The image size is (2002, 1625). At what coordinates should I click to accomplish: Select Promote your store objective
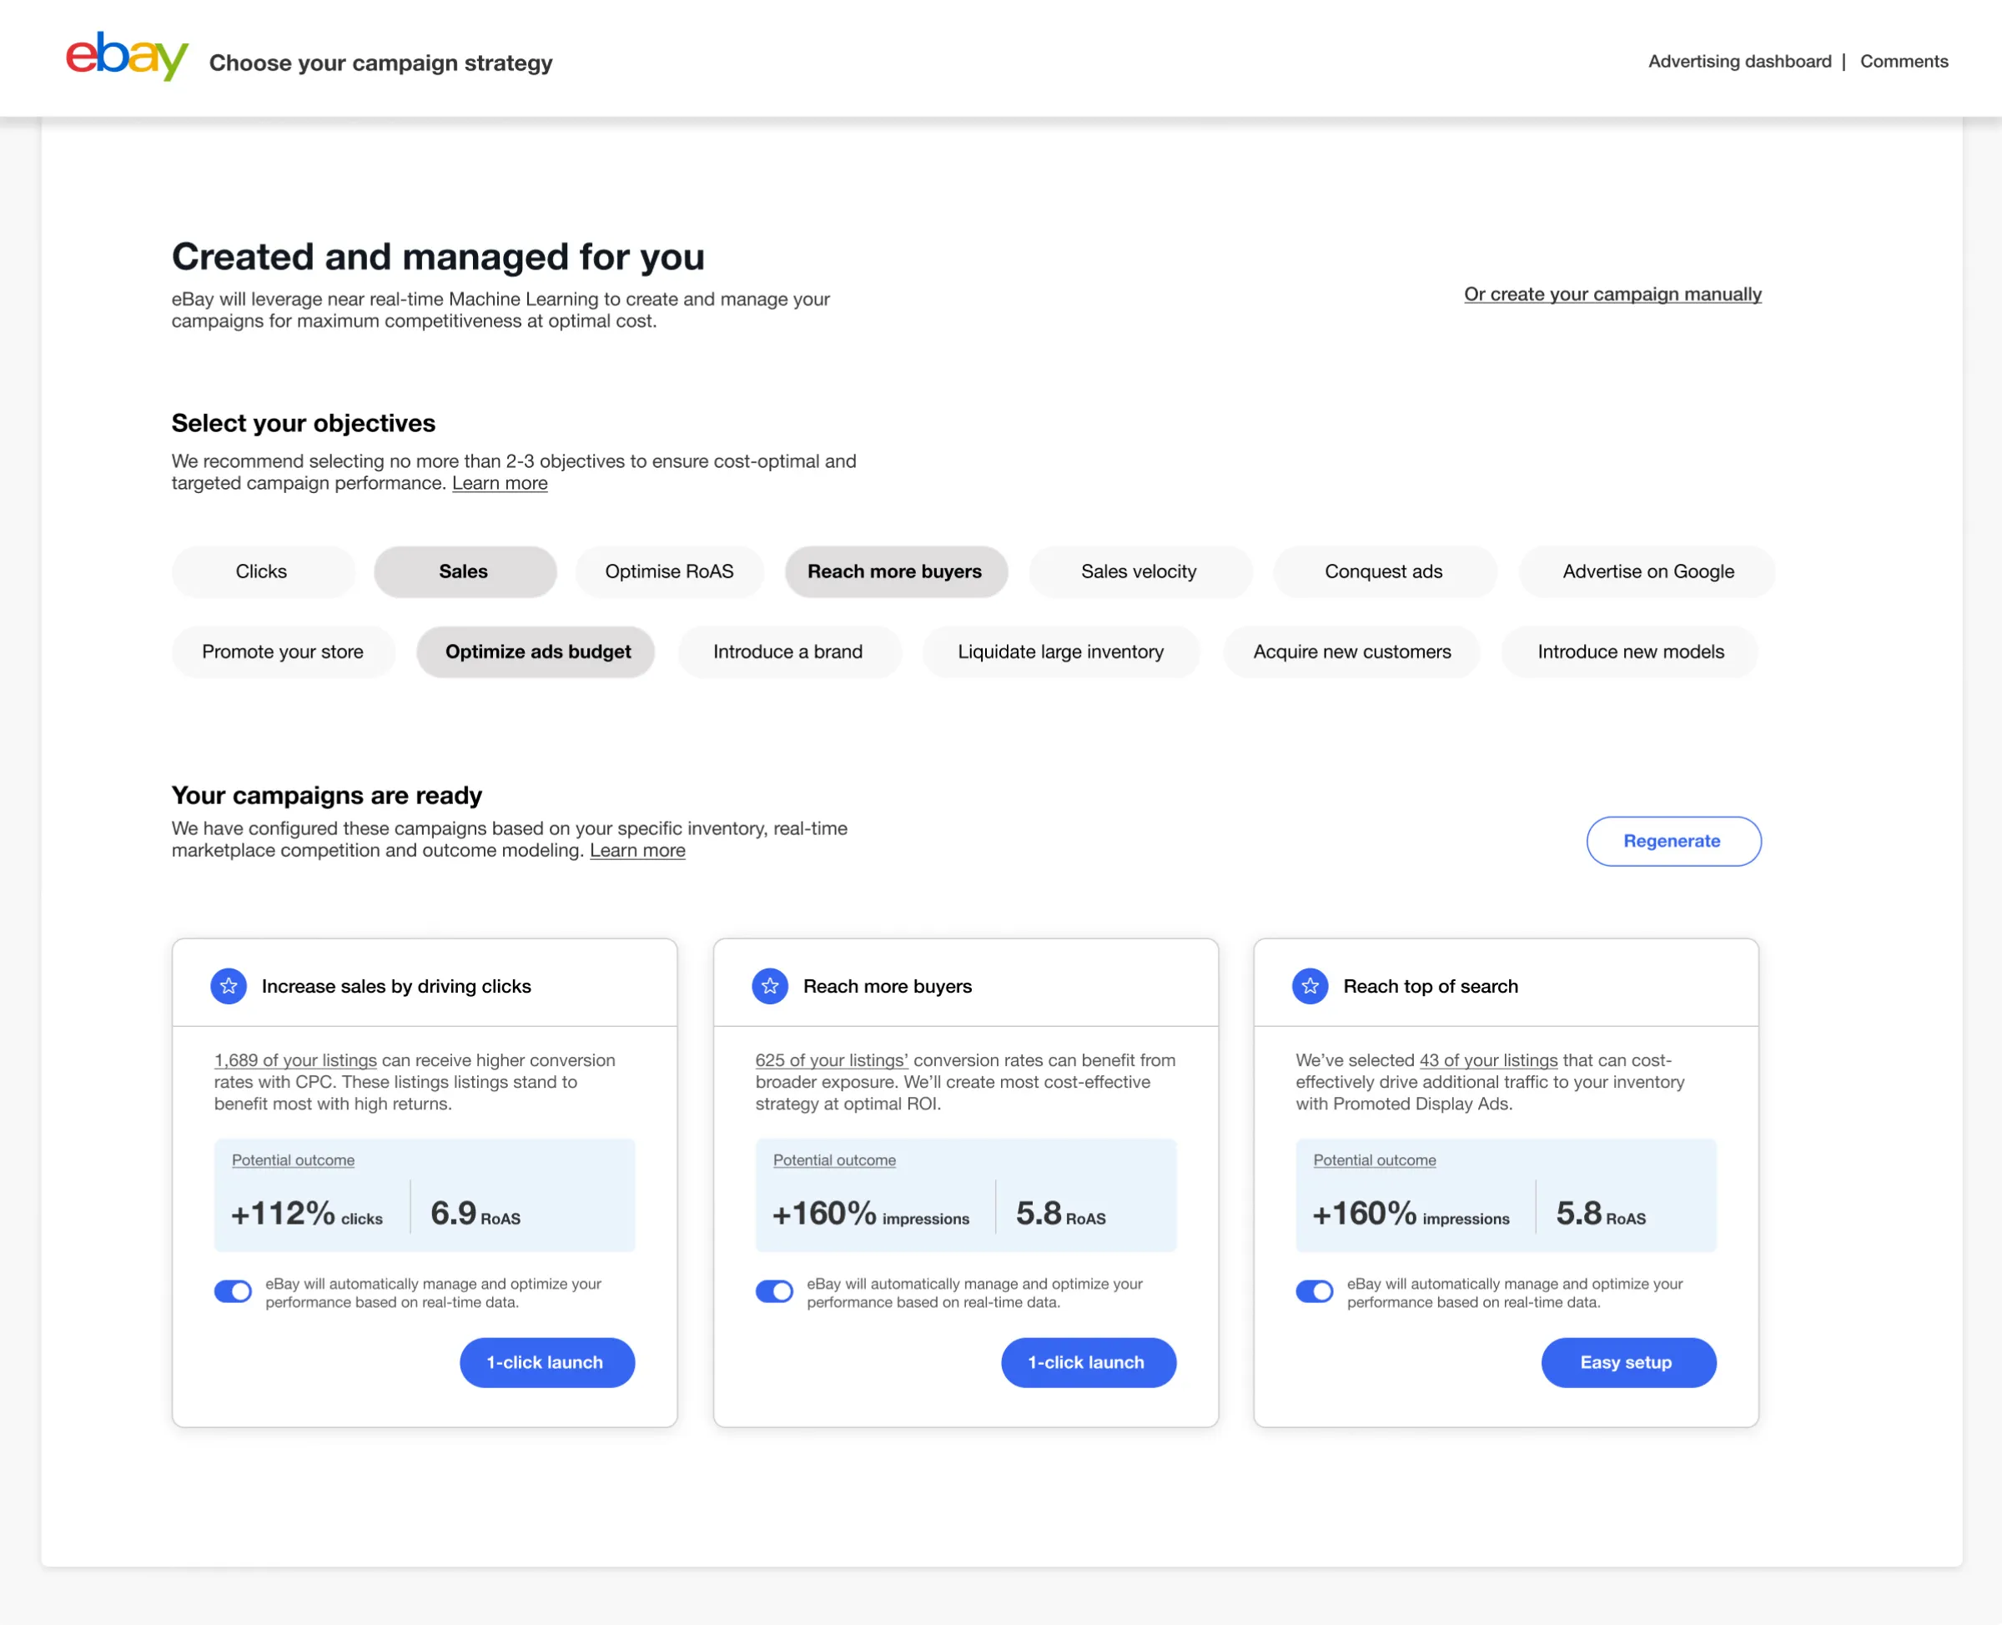click(284, 652)
